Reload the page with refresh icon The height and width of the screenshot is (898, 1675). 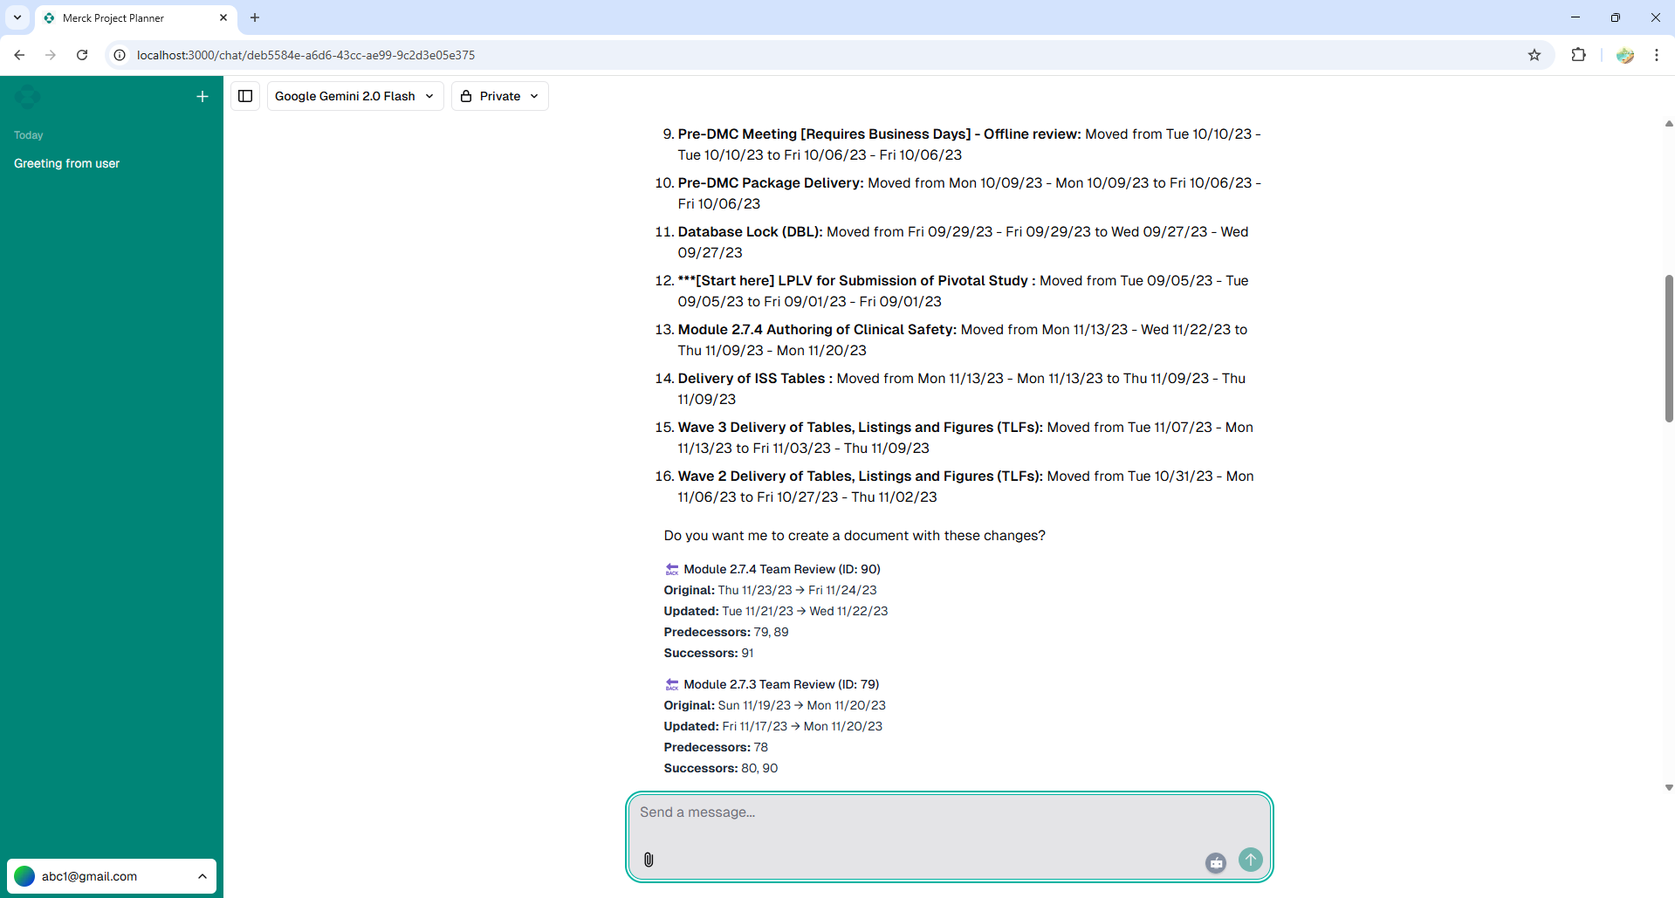(x=82, y=55)
